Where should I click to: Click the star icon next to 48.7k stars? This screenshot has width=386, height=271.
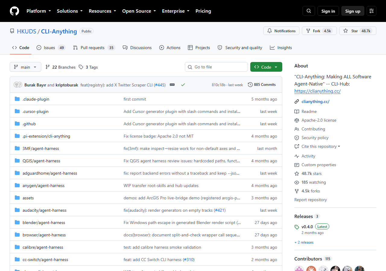coord(297,173)
